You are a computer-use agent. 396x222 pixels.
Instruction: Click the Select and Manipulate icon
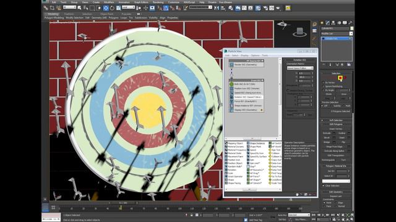146,8
